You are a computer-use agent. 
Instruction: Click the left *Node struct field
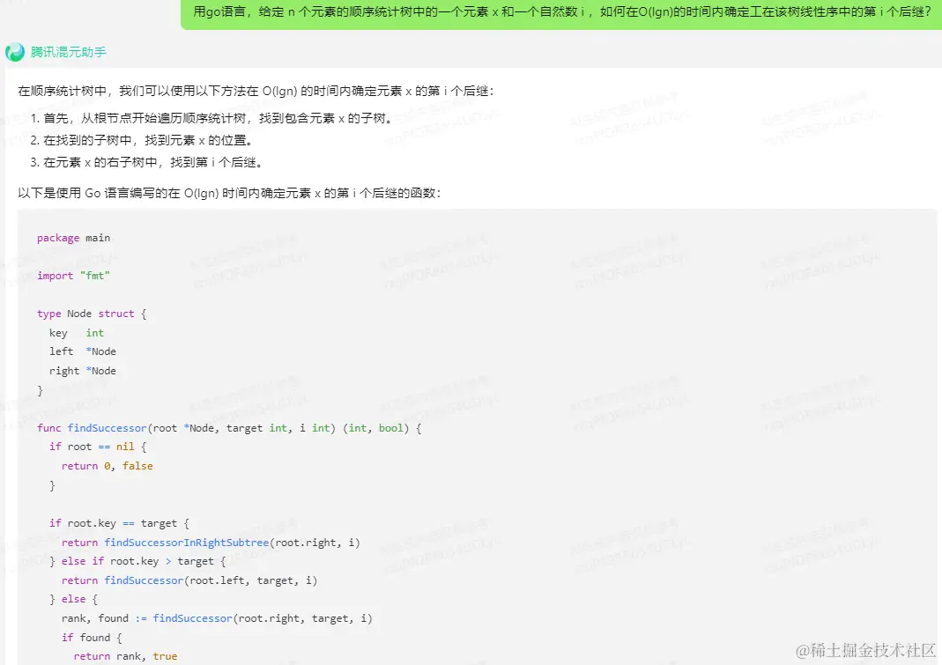(82, 351)
